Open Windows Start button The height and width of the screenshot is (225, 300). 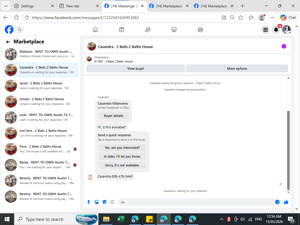7,219
